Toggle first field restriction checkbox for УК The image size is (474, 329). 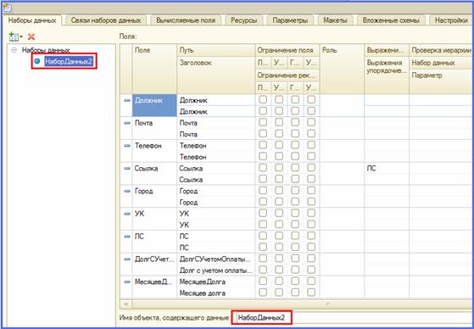point(263,213)
